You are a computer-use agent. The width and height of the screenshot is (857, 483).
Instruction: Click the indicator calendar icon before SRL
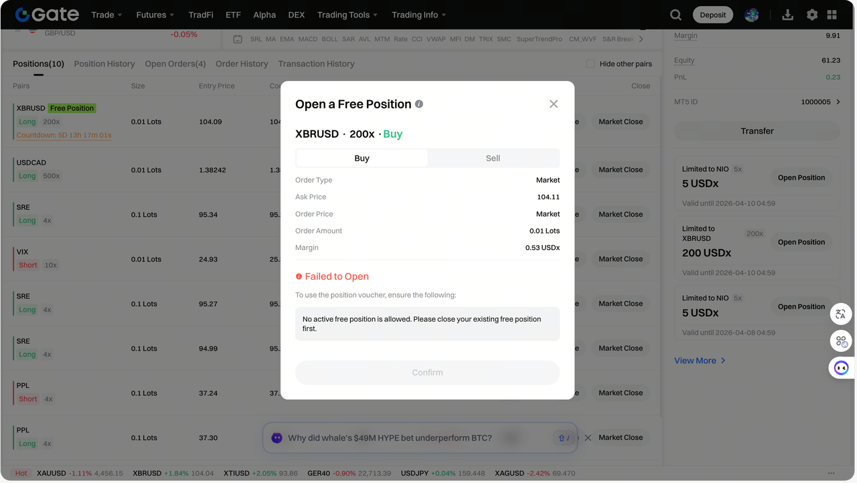coord(238,39)
